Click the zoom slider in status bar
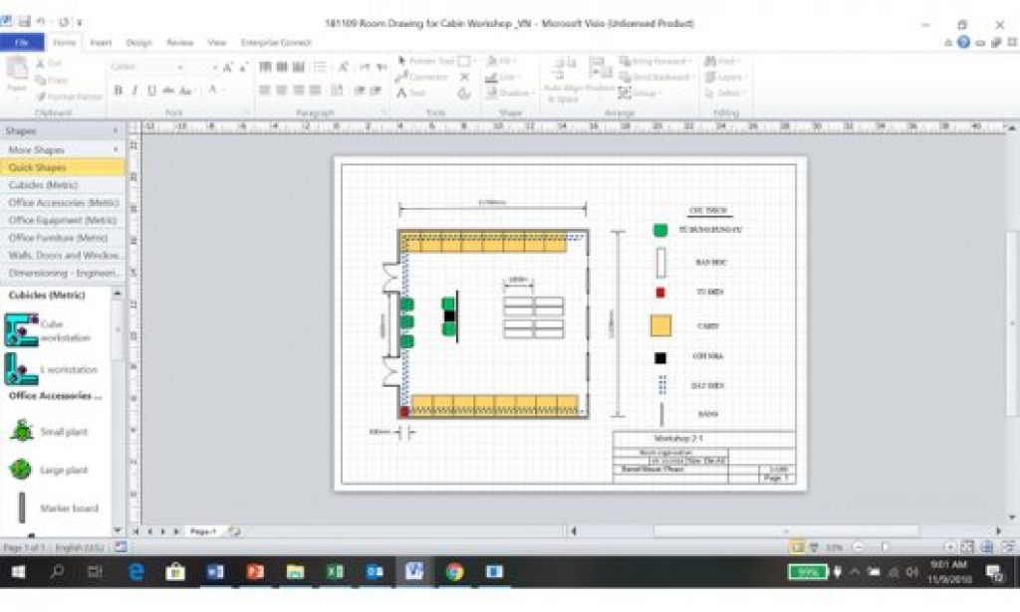This screenshot has height=612, width=1020. pos(885,547)
